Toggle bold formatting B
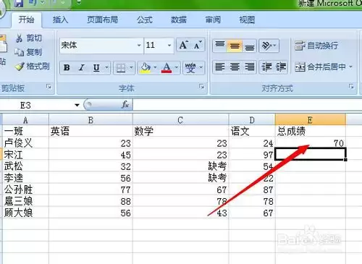The width and height of the screenshot is (362, 264). pos(67,68)
